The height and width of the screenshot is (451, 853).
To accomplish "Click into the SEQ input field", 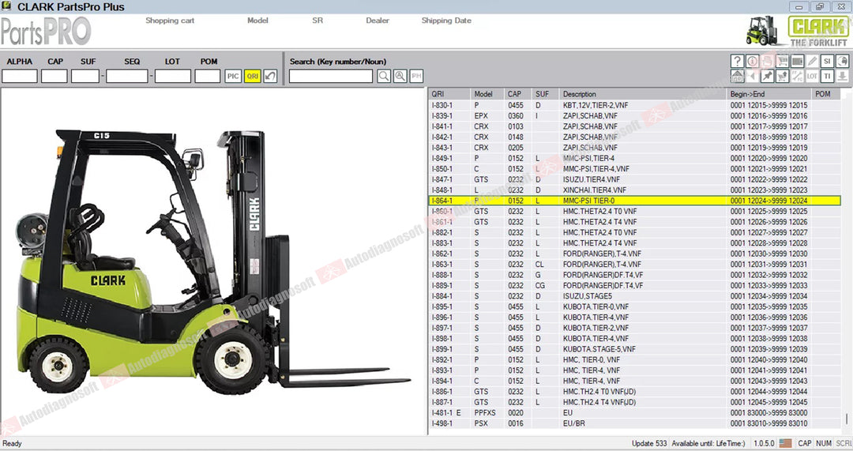I will (x=126, y=76).
